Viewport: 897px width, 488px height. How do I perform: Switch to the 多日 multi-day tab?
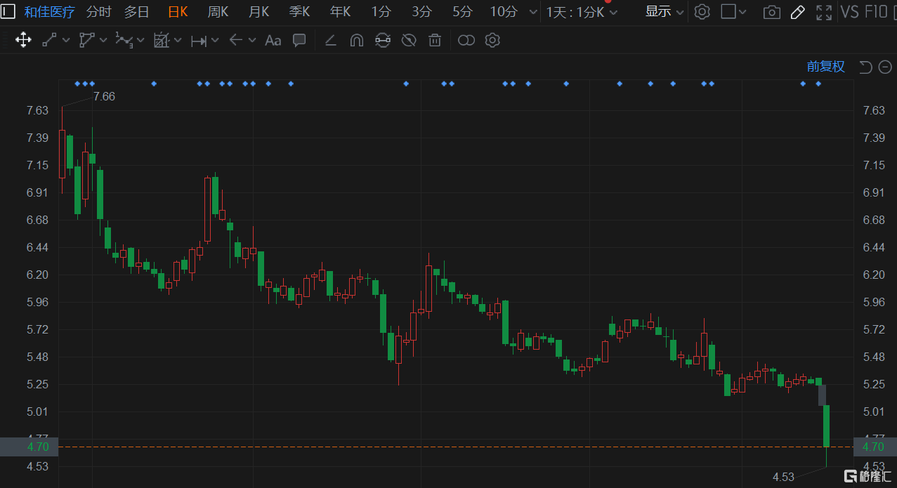pyautogui.click(x=136, y=12)
